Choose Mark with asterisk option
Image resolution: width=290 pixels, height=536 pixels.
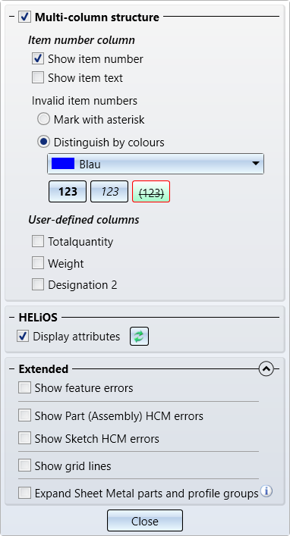(x=43, y=119)
